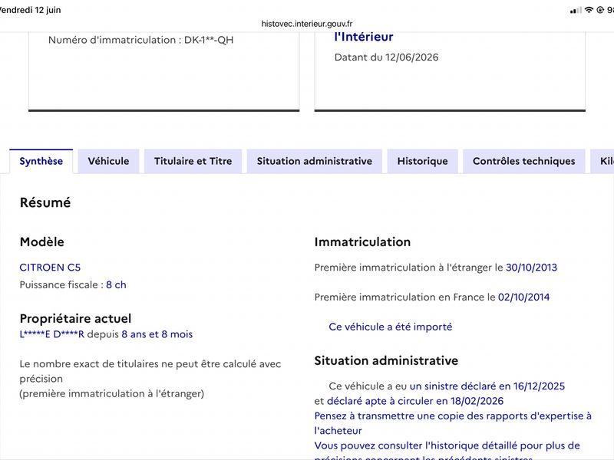Select the 8 ch fiscal power value

[117, 284]
